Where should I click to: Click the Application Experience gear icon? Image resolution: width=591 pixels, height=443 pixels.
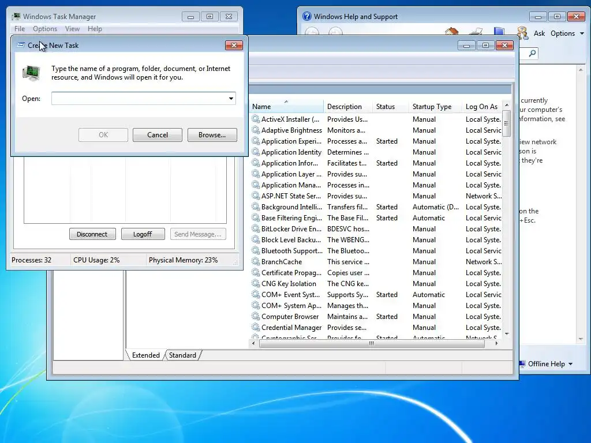tap(256, 141)
